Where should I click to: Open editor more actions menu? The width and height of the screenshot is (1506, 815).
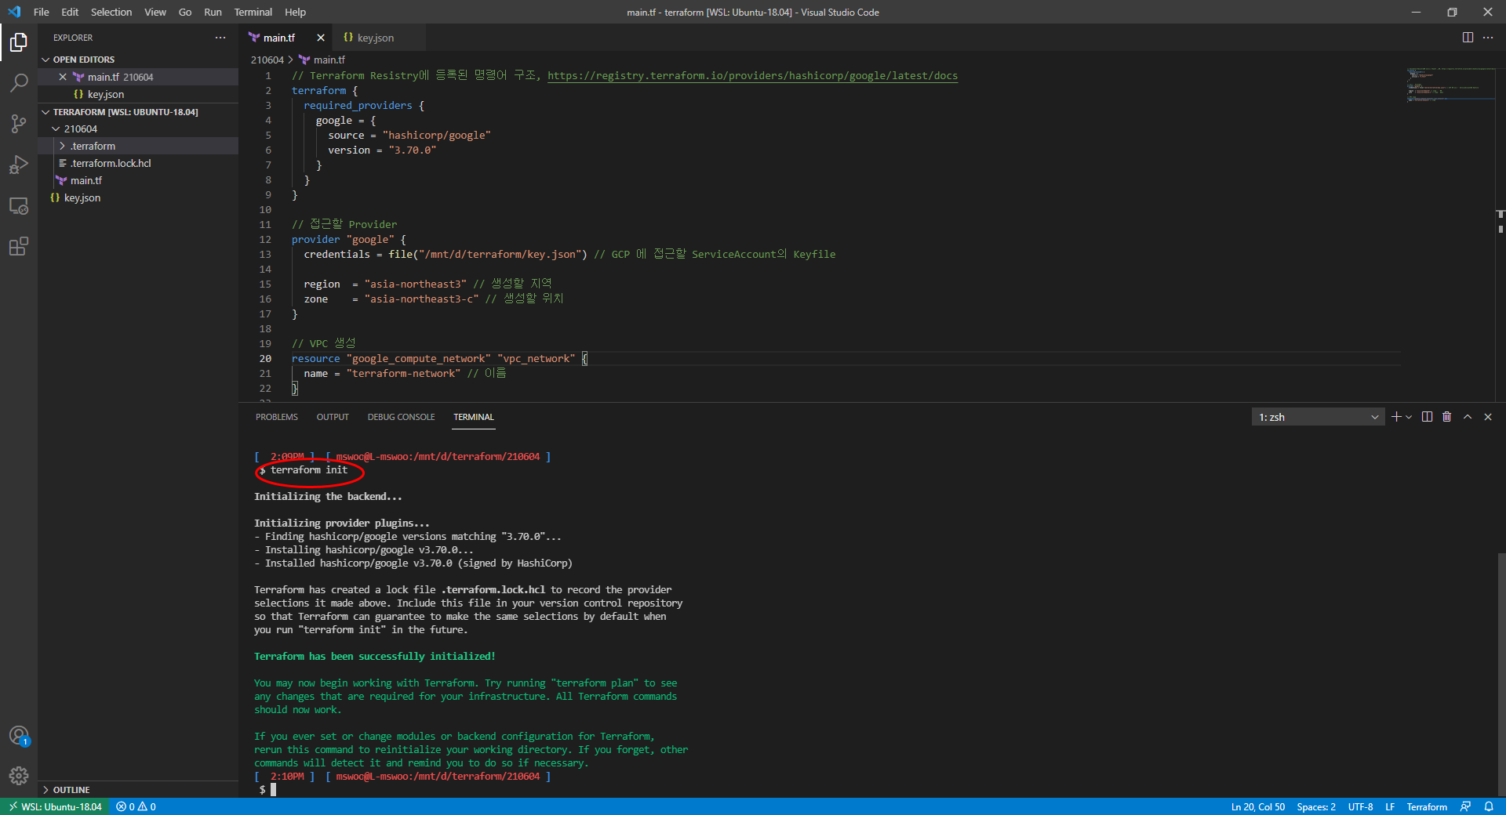[x=1488, y=38]
